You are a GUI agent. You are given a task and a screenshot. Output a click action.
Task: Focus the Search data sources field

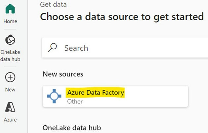[x=125, y=48]
